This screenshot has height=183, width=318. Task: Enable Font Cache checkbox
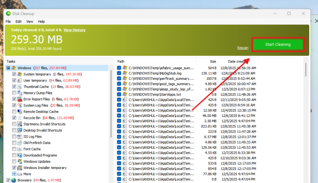click(x=14, y=149)
